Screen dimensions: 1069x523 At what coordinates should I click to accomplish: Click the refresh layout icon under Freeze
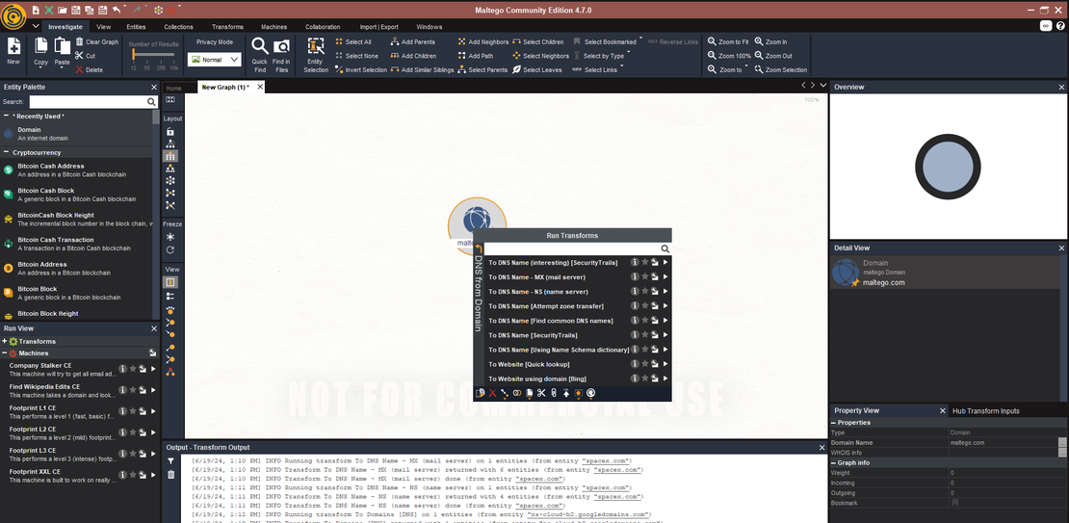(x=170, y=250)
